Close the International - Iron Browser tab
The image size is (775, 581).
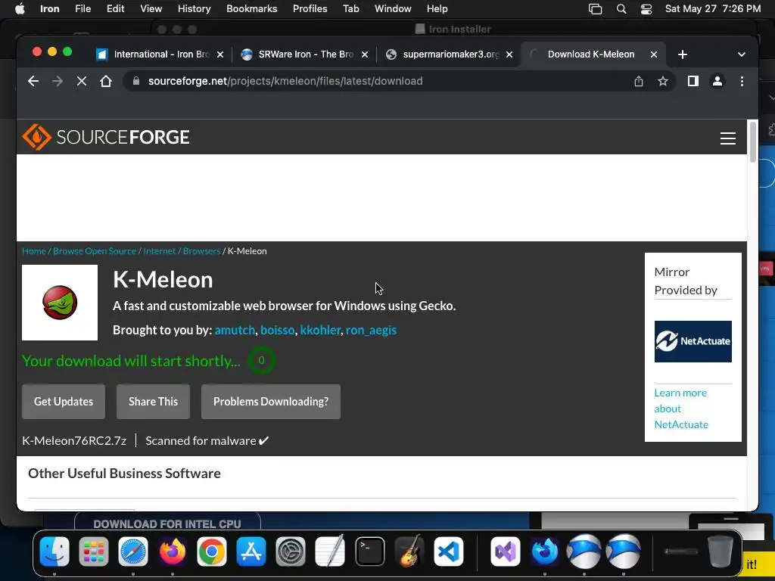point(220,54)
